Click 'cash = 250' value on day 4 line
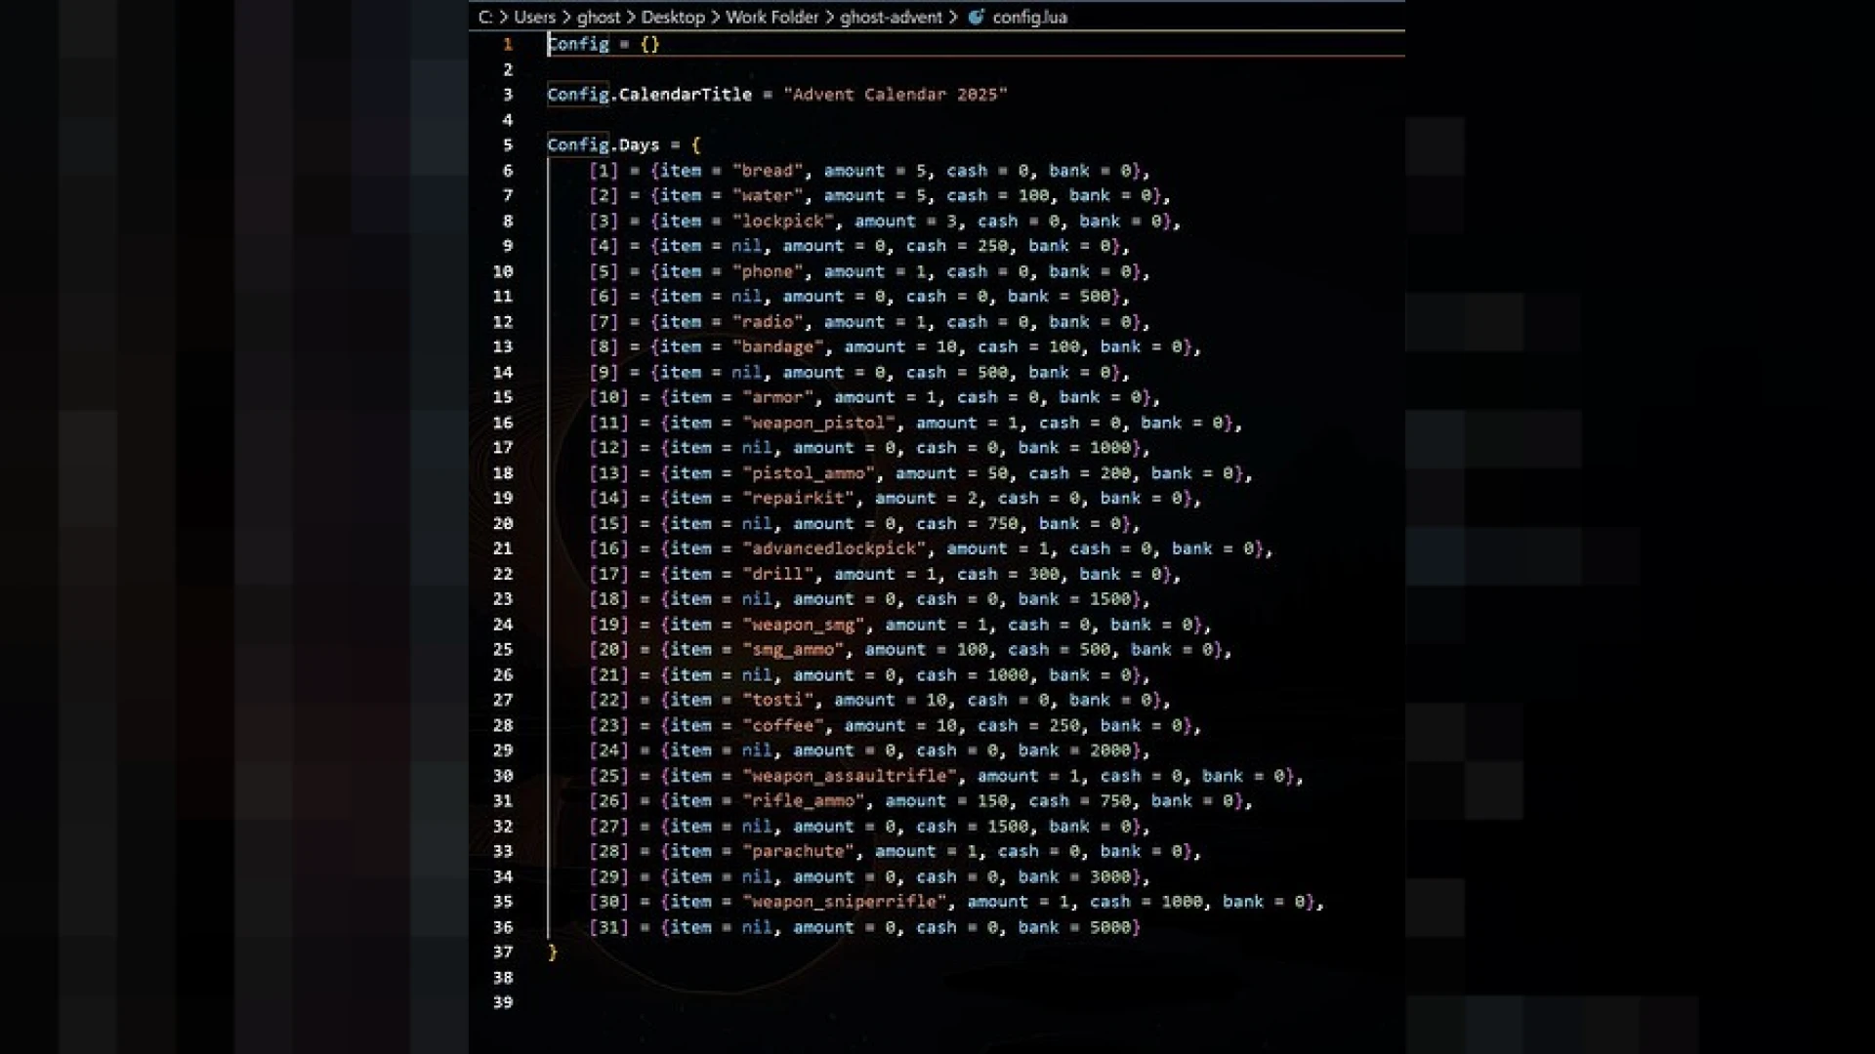Viewport: 1875px width, 1054px height. tap(957, 246)
